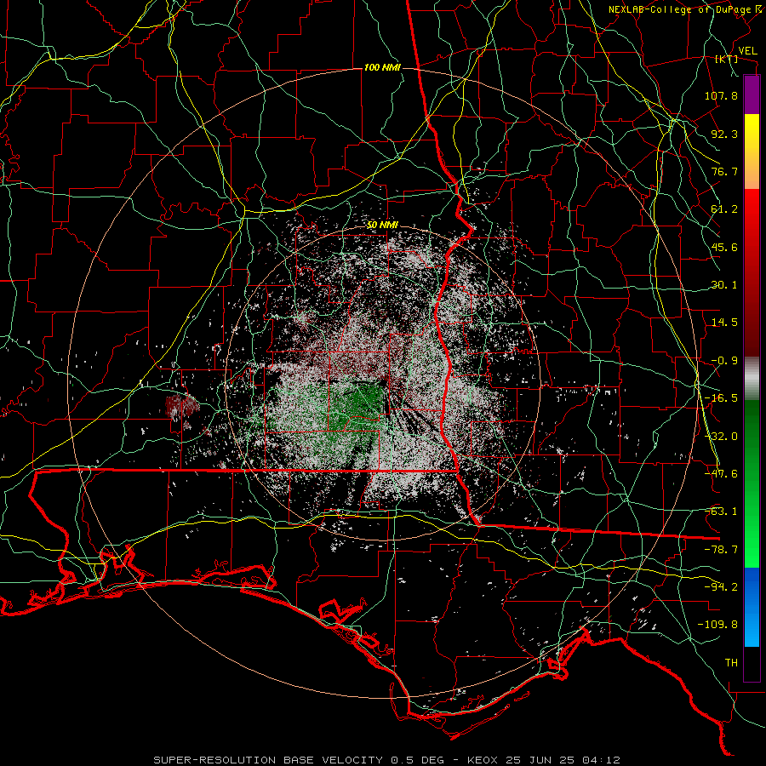Click the -78.7 scale value

click(x=721, y=550)
